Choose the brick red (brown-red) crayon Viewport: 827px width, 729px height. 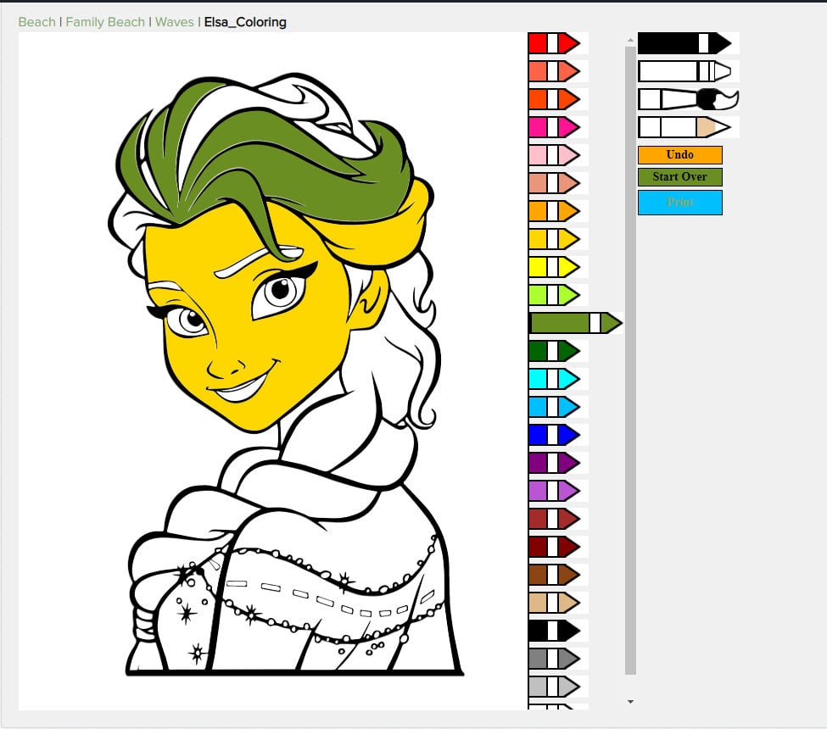pos(555,519)
